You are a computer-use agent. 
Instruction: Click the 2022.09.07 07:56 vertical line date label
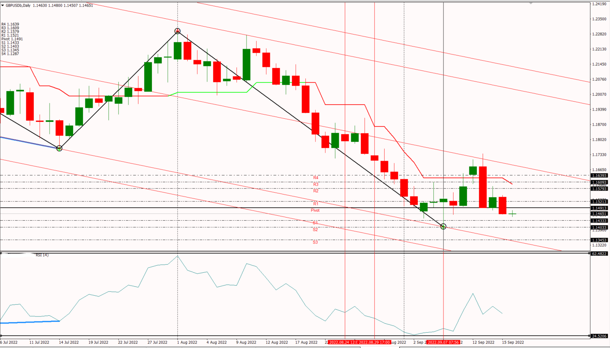coord(443,342)
